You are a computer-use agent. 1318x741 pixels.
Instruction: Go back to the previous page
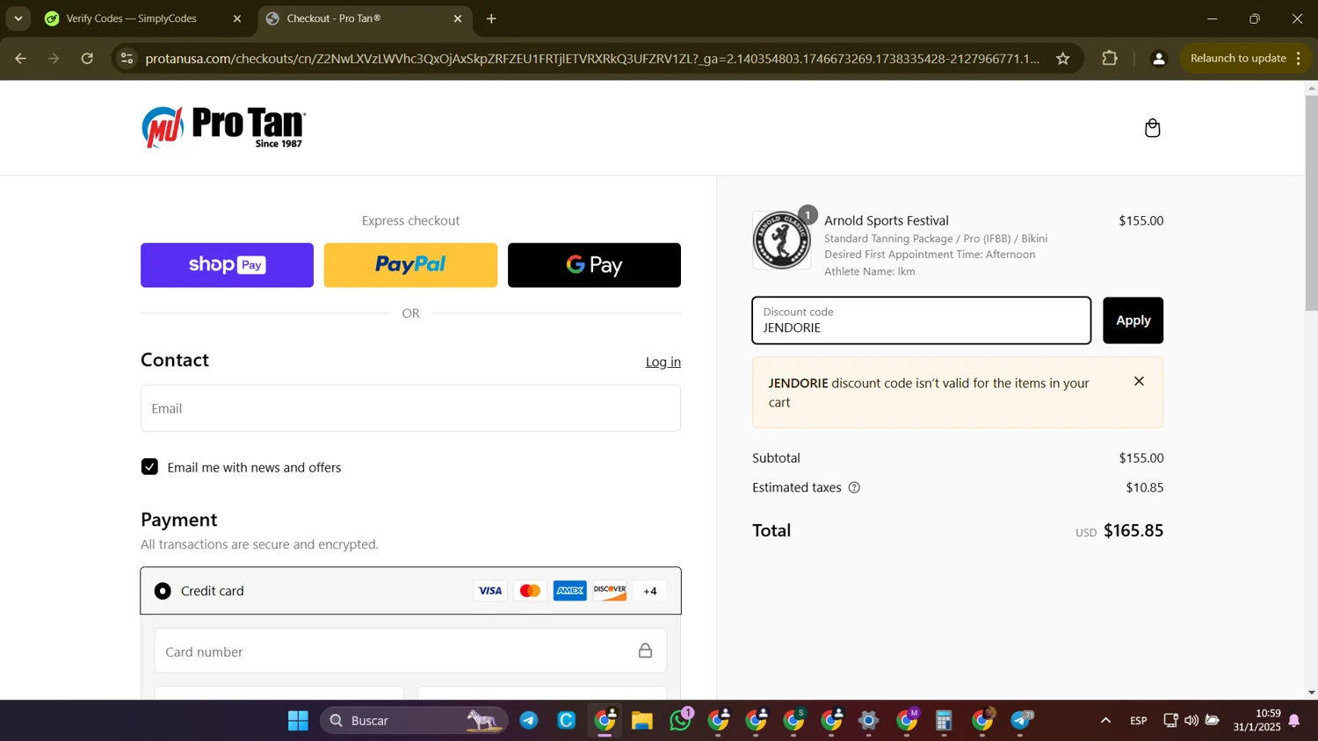20,59
